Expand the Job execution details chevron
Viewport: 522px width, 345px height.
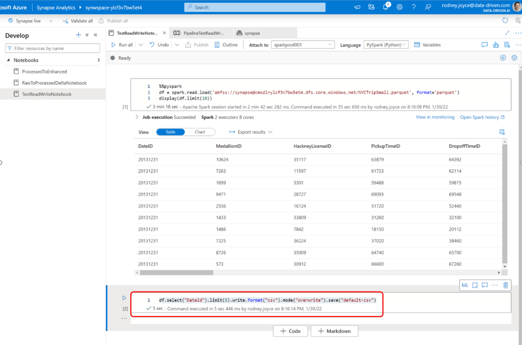point(137,117)
